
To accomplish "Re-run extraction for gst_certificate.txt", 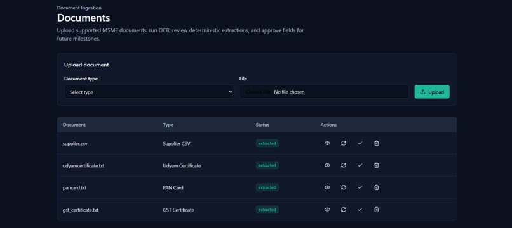I will (x=344, y=210).
